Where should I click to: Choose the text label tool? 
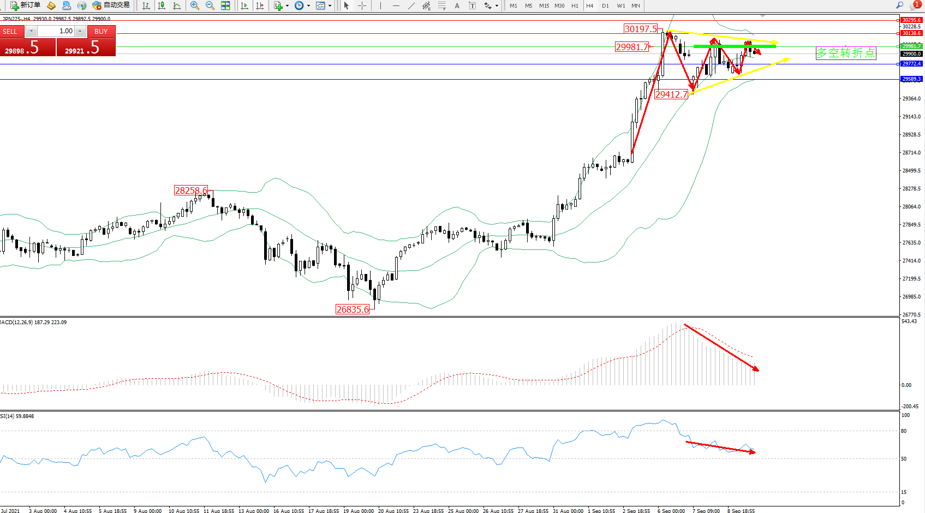pyautogui.click(x=457, y=5)
